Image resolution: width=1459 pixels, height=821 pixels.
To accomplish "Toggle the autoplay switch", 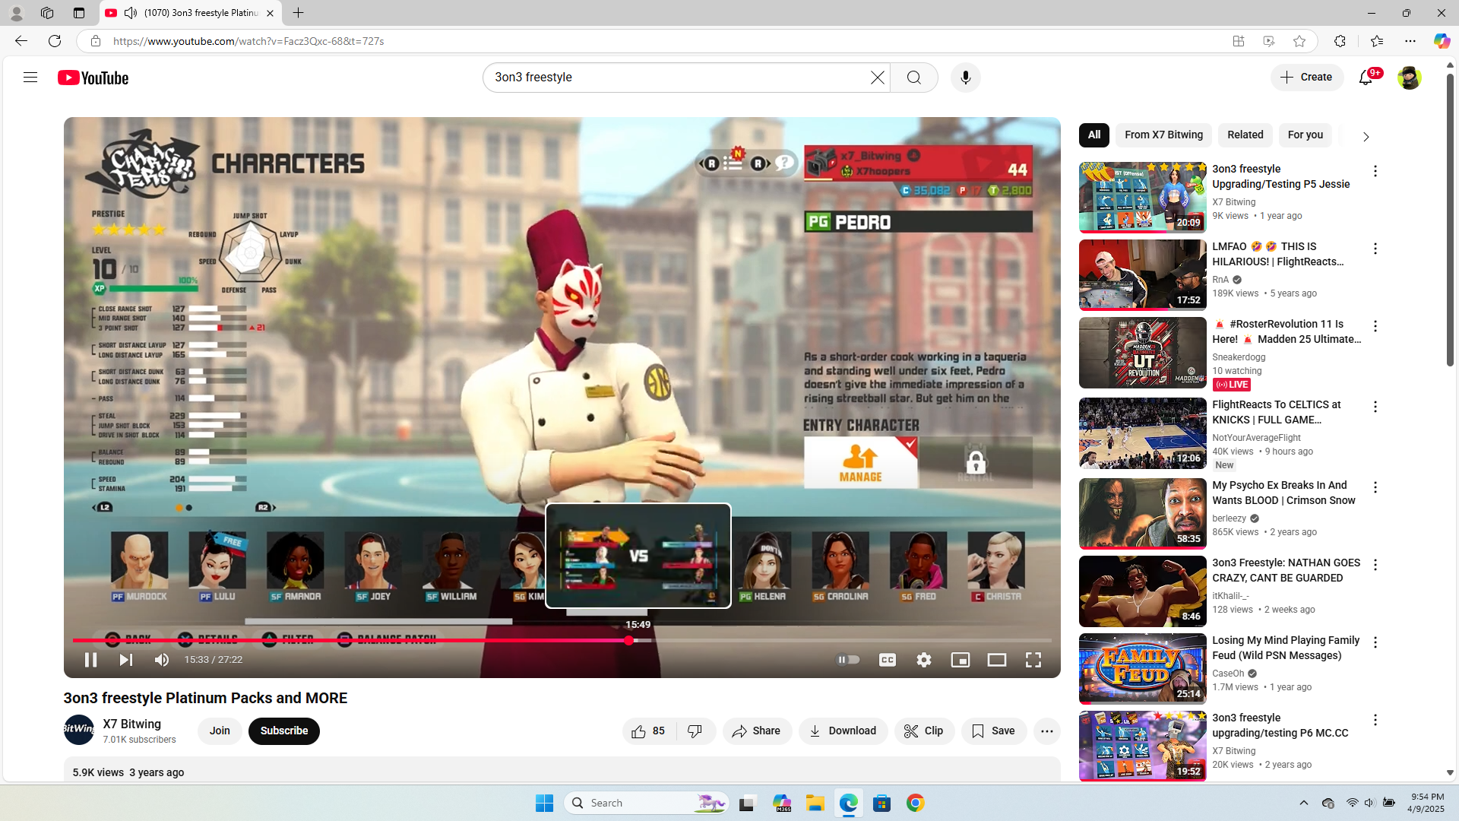I will pyautogui.click(x=848, y=660).
